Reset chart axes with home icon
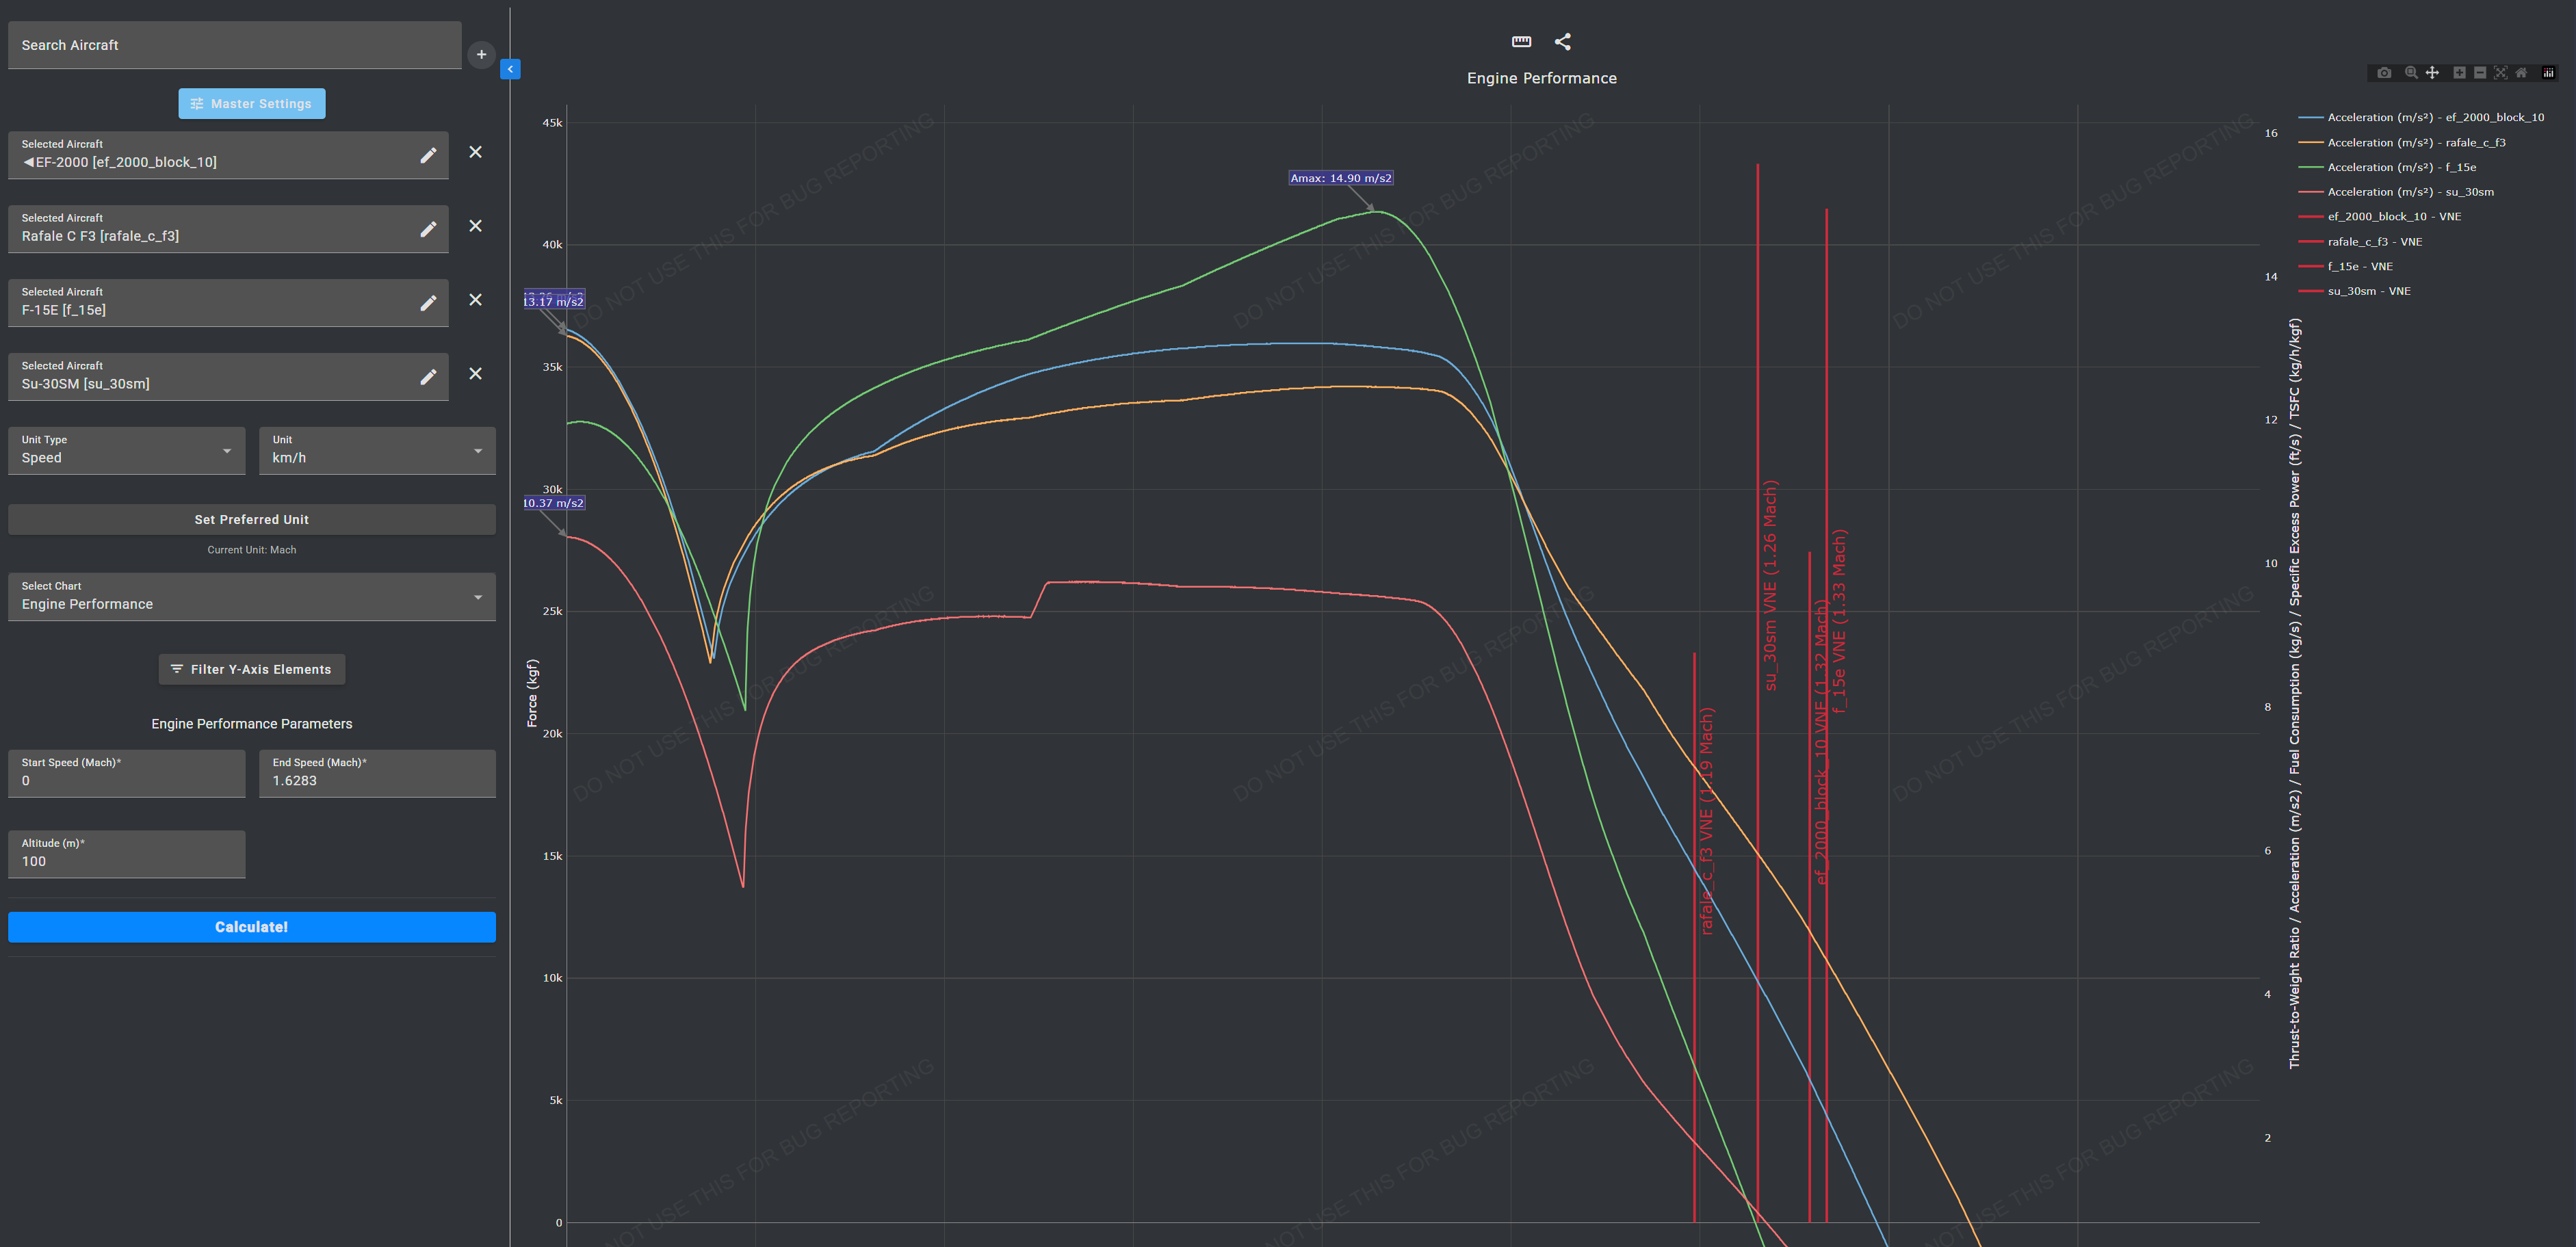Image resolution: width=2576 pixels, height=1247 pixels. pos(2521,73)
